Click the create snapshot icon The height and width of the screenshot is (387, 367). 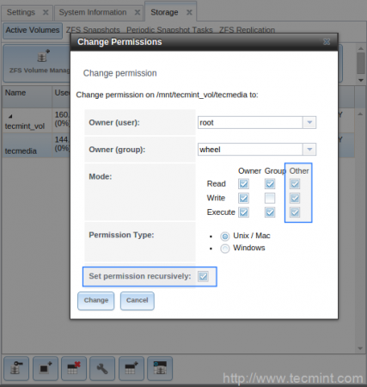tap(46, 368)
